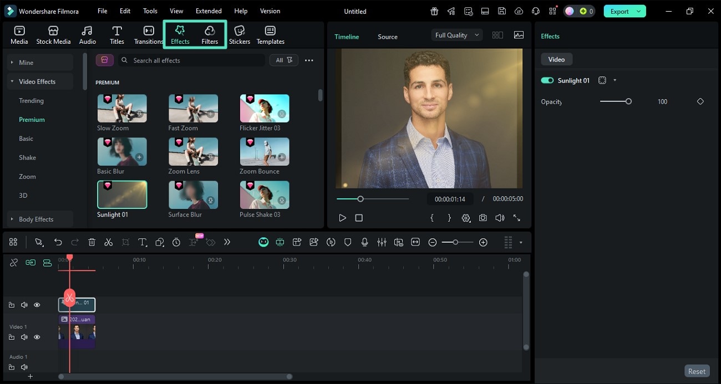Take a snapshot with the camera icon
Image resolution: width=721 pixels, height=384 pixels.
point(483,218)
